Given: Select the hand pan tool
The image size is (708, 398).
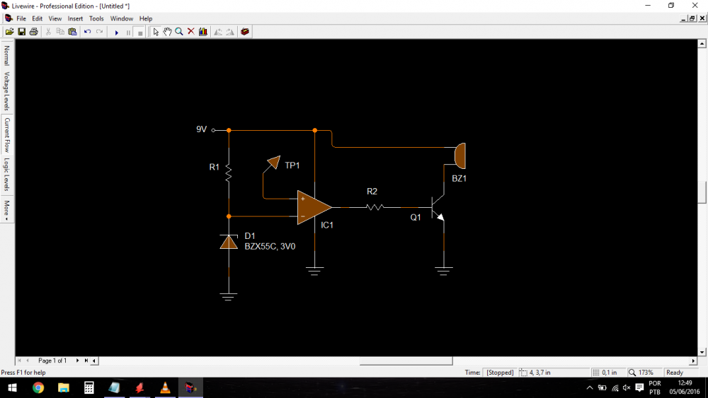Looking at the screenshot, I should [x=168, y=32].
